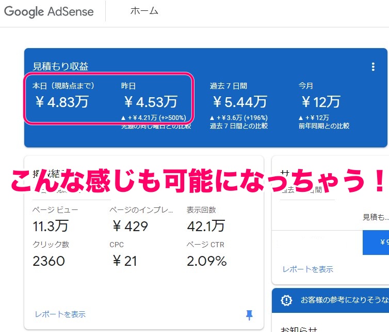389x332 pixels.
Task: Open the ホーム page title
Action: [144, 11]
